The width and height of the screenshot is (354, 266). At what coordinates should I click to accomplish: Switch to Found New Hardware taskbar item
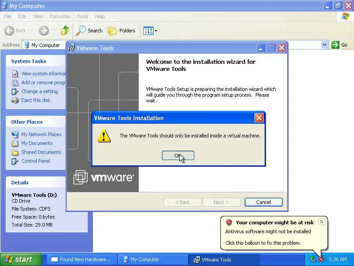tap(82, 259)
